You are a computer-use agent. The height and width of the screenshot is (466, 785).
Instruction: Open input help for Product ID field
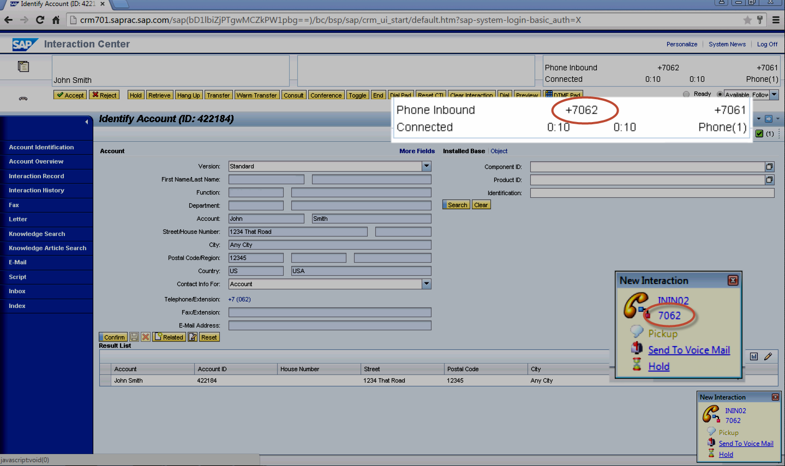[x=769, y=180]
